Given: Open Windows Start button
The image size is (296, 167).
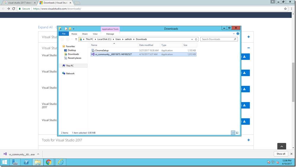Looking at the screenshot, I should 4,162.
